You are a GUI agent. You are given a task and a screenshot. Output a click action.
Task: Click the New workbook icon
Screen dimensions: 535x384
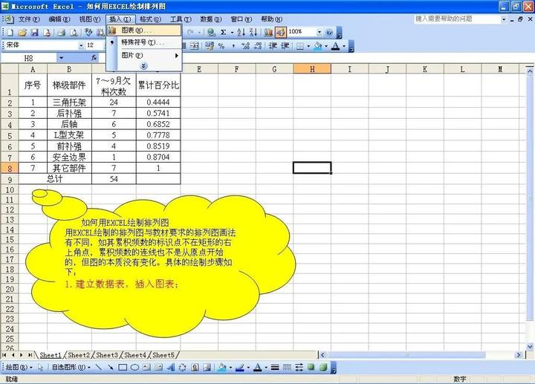pyautogui.click(x=10, y=33)
